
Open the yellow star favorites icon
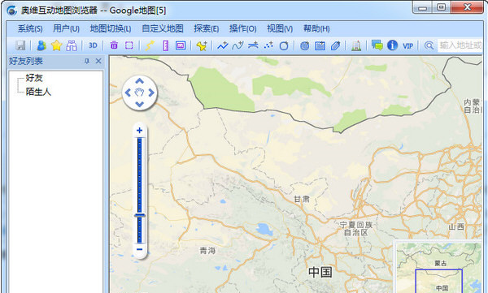(56, 45)
